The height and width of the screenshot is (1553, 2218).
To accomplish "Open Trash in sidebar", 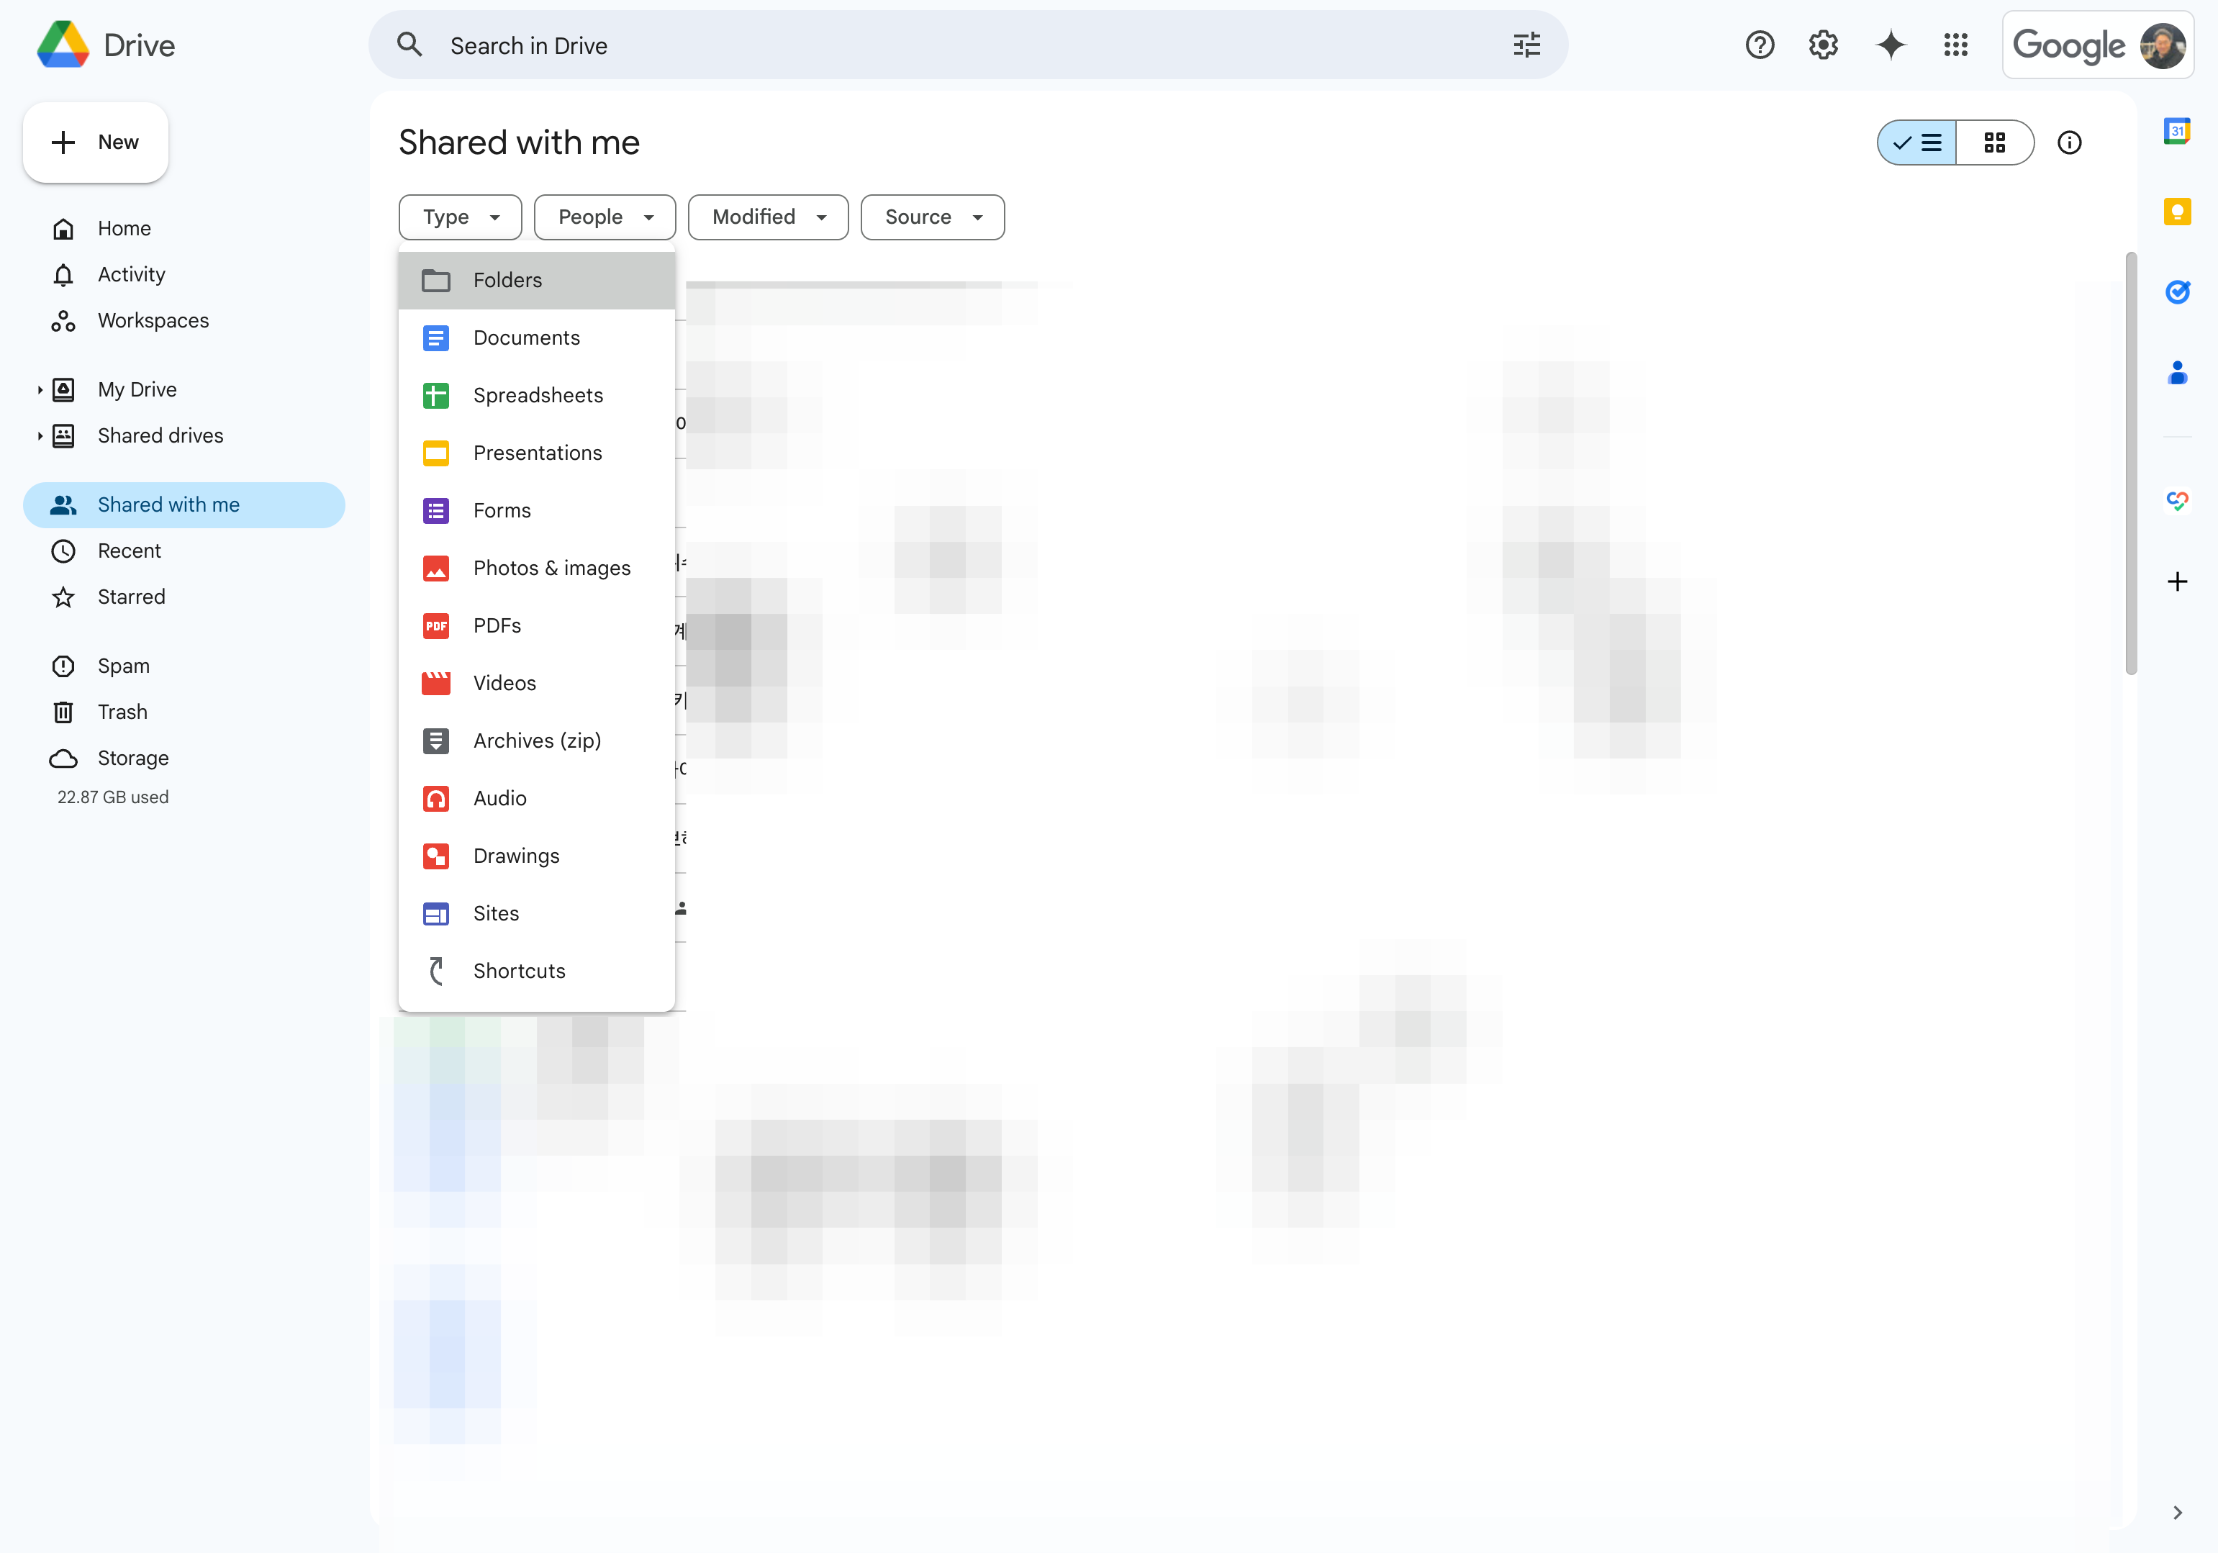I will click(x=184, y=712).
